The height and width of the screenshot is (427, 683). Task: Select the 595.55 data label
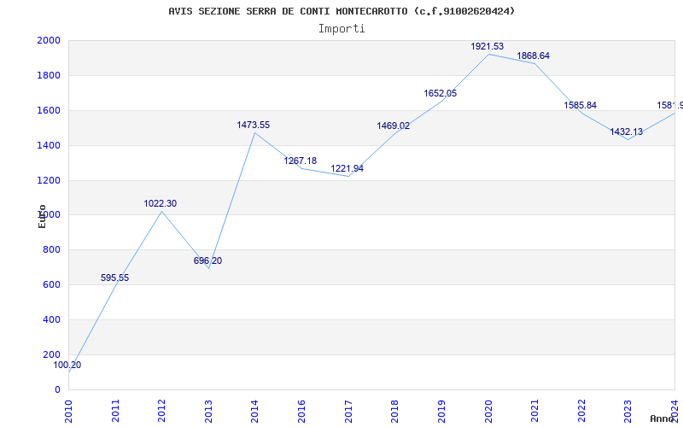115,278
